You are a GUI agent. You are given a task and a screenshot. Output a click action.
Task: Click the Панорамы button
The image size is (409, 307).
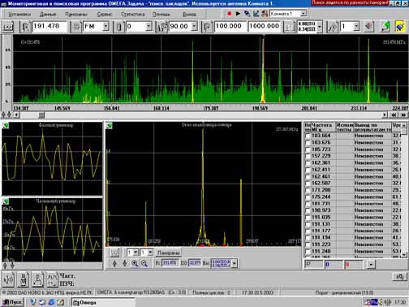pos(169,253)
